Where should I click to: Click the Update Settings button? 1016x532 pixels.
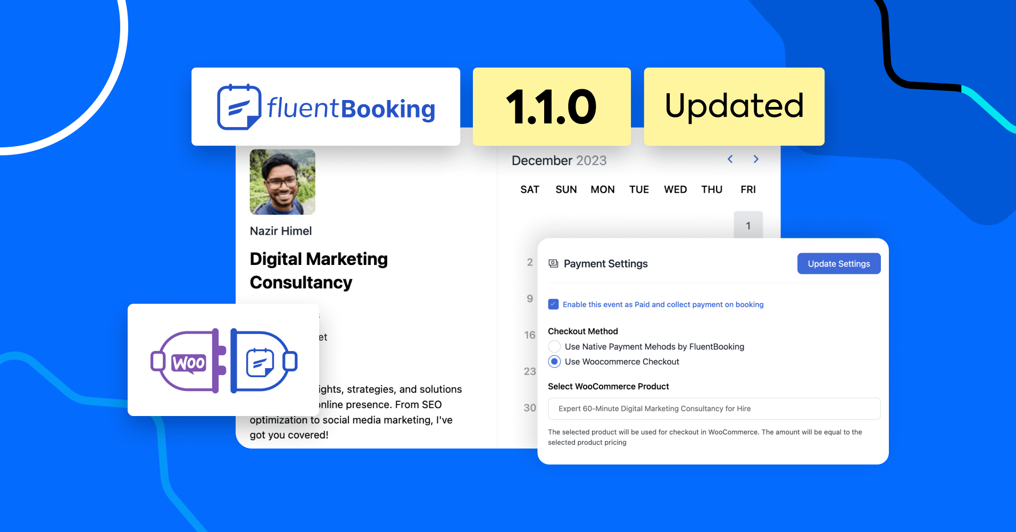coord(839,263)
